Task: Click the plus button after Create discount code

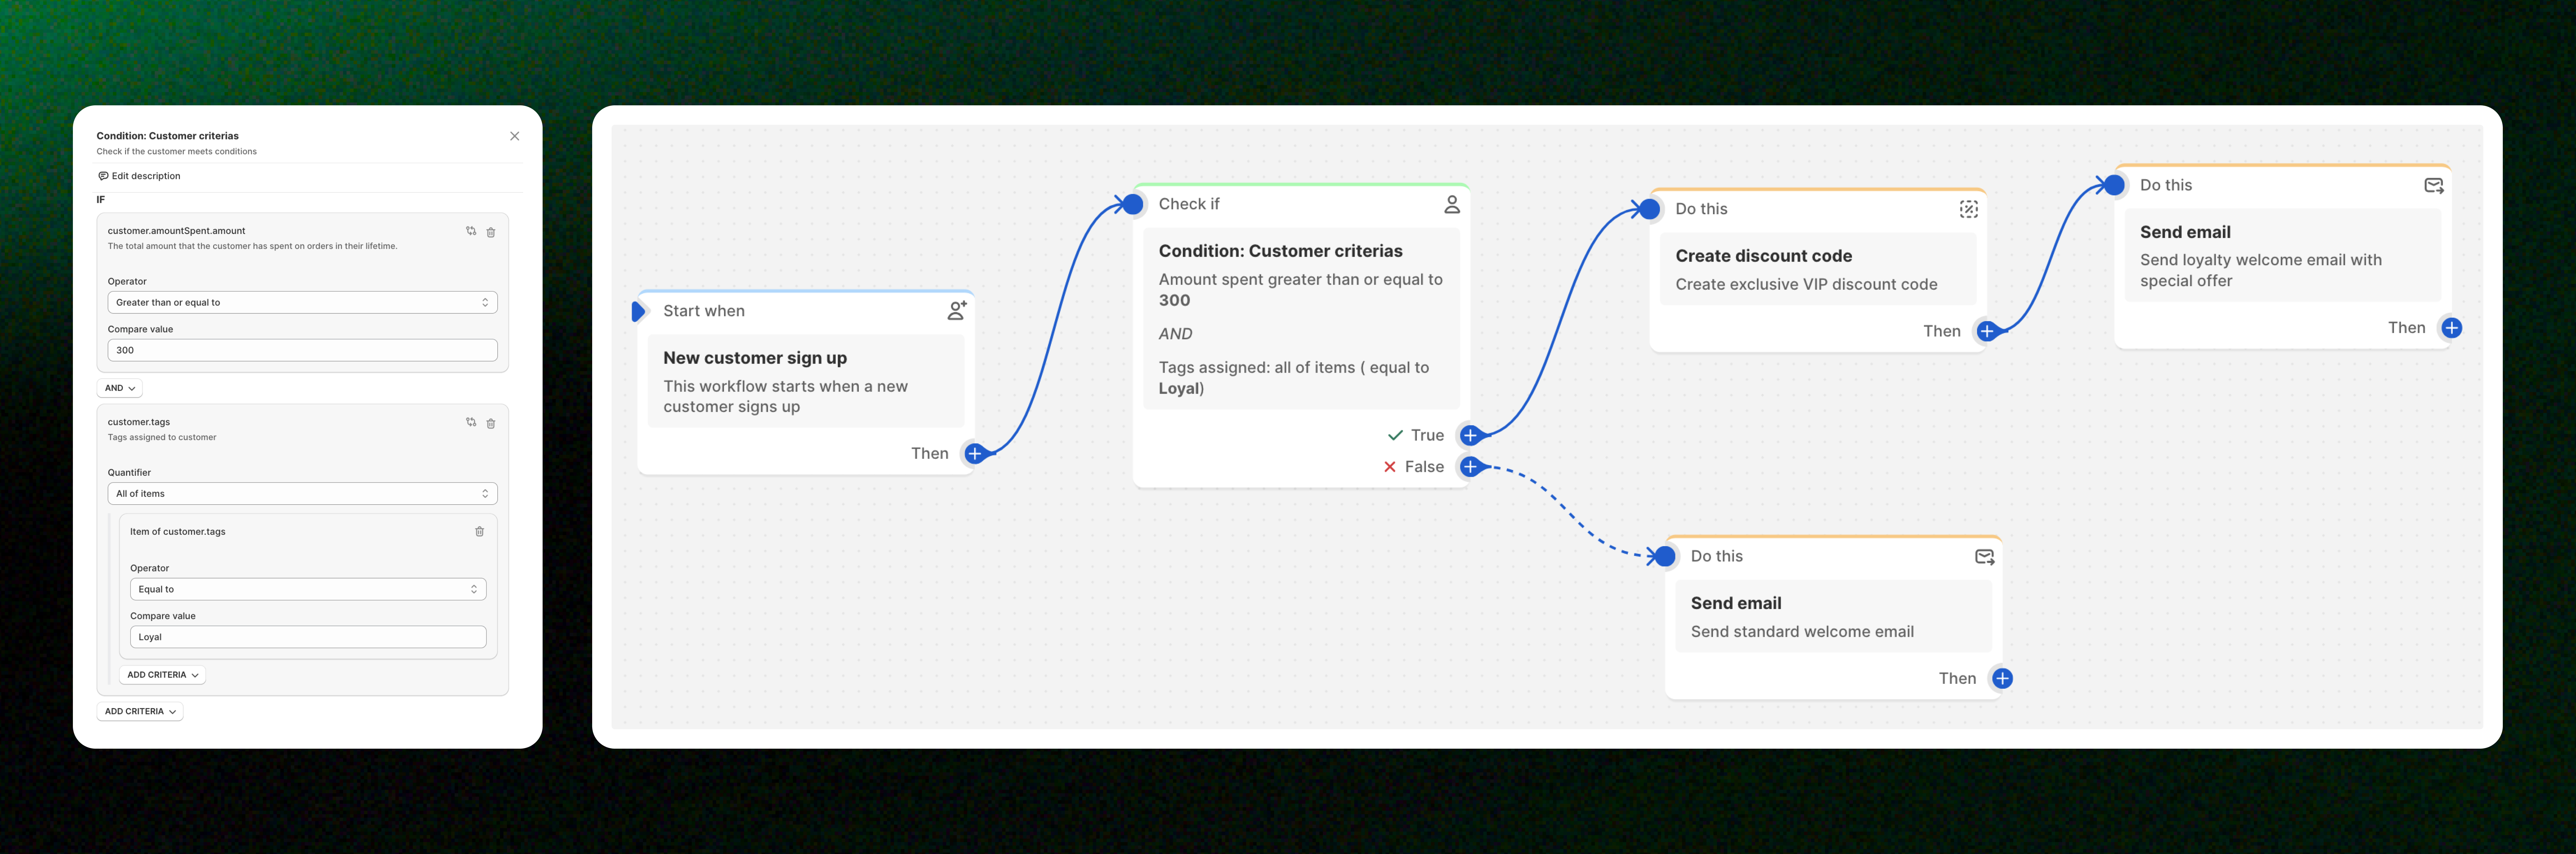Action: pyautogui.click(x=1987, y=331)
